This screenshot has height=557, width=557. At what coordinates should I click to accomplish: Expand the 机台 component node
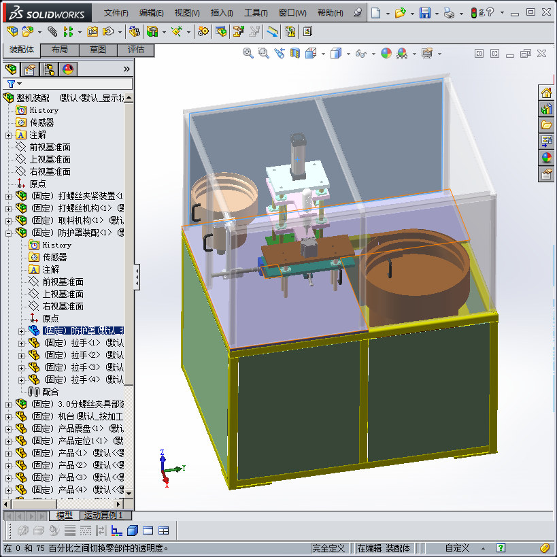click(9, 417)
